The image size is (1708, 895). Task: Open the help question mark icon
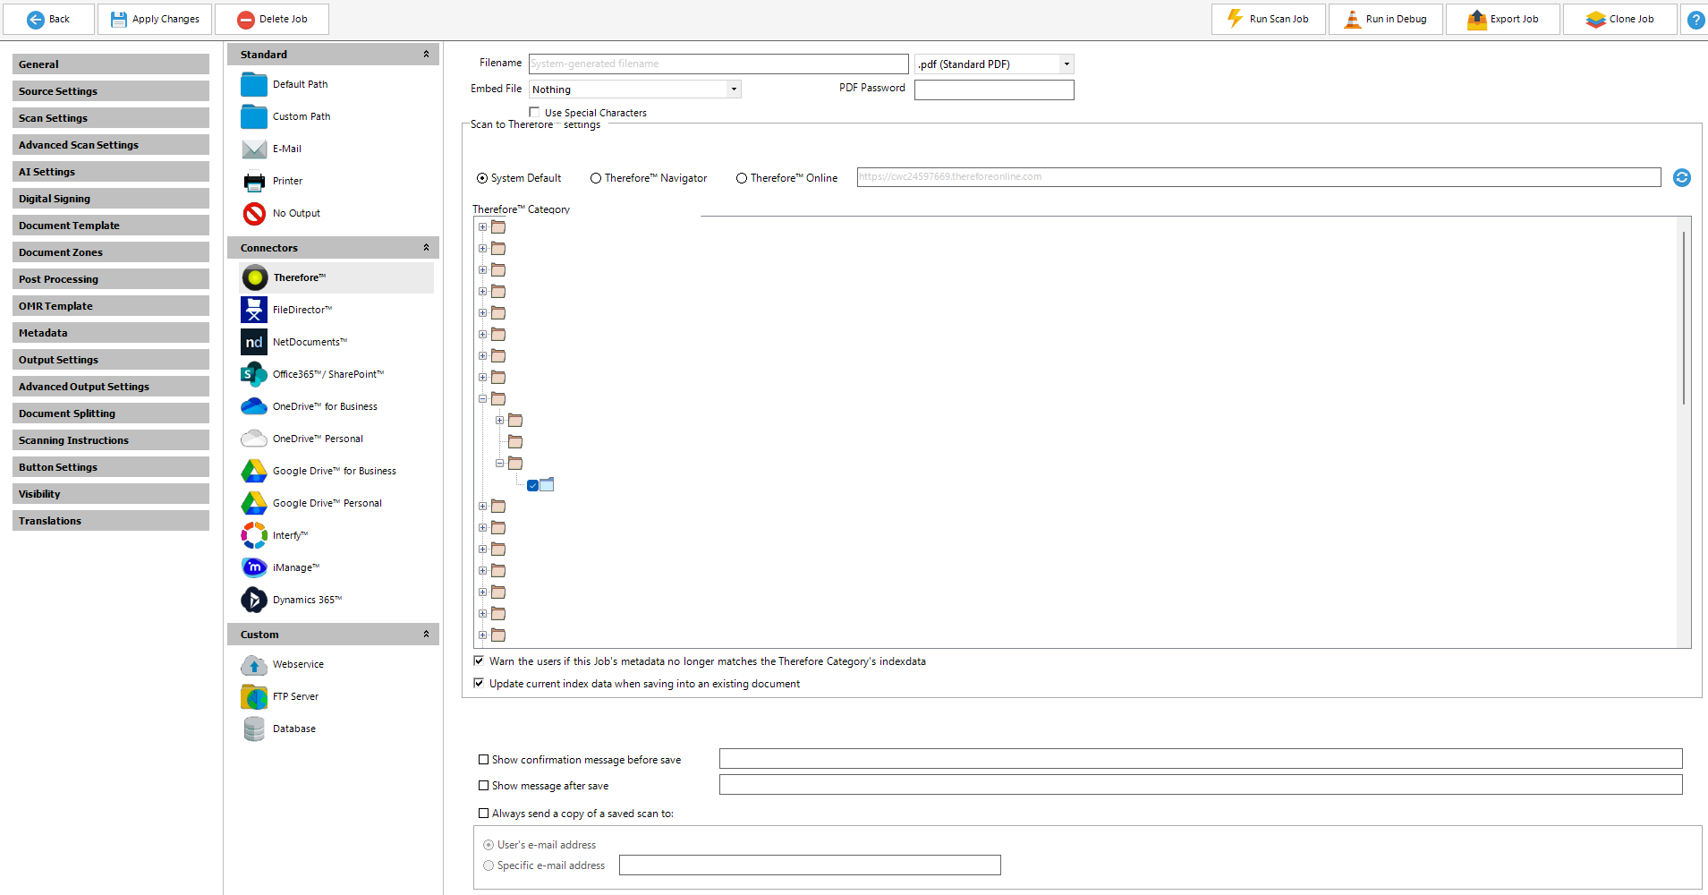point(1695,20)
